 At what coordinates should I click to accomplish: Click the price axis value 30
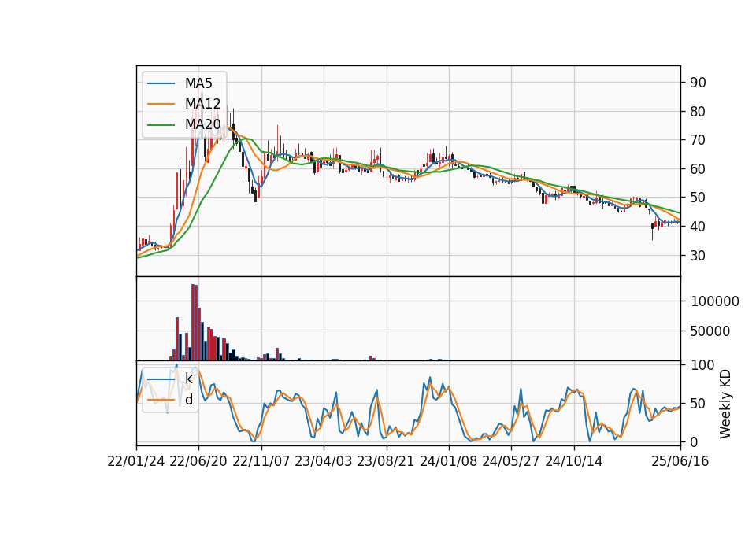(x=699, y=255)
